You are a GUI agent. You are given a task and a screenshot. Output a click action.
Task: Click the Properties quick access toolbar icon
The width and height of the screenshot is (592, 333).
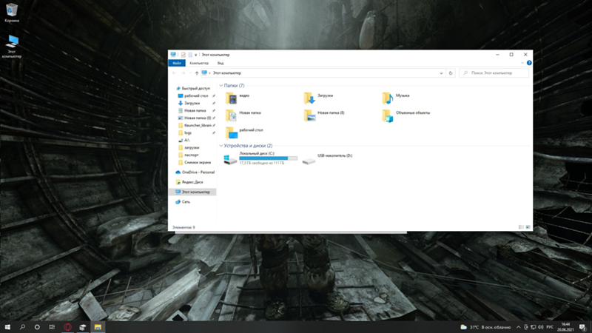pos(183,55)
